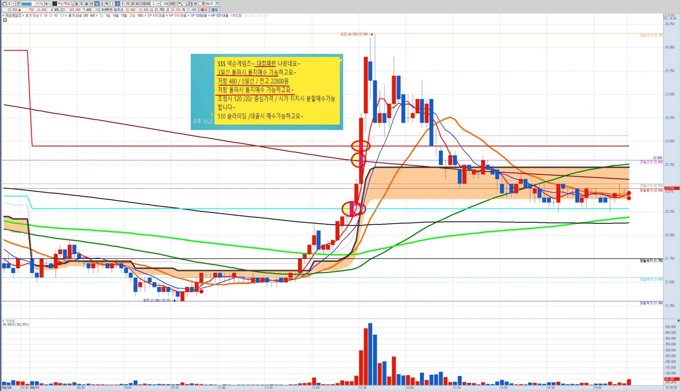
Task: Click the blue 매도 sell button
Action: click(215, 10)
